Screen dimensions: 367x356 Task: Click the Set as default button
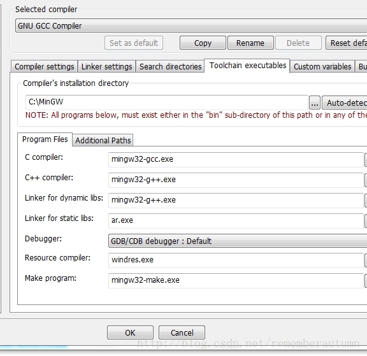(x=134, y=43)
